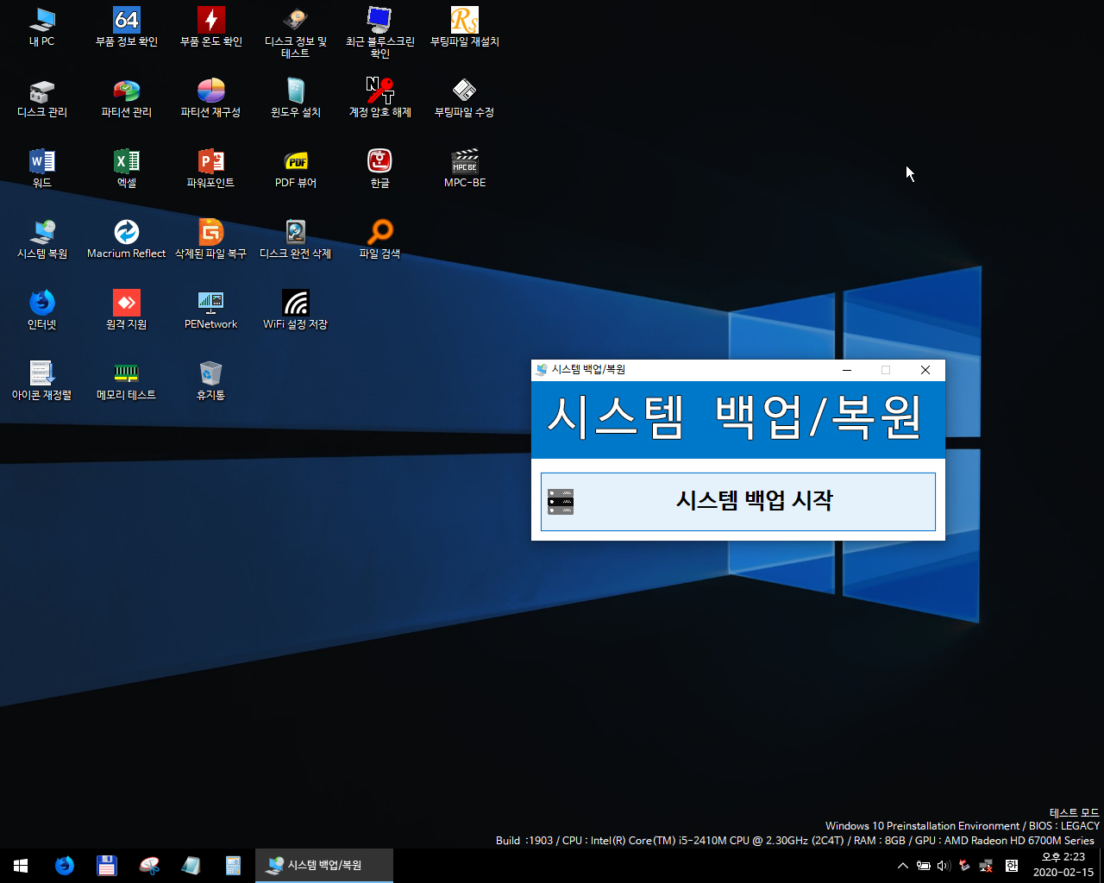Select the 시스템 백업/복원 taskbar button

coord(324,866)
